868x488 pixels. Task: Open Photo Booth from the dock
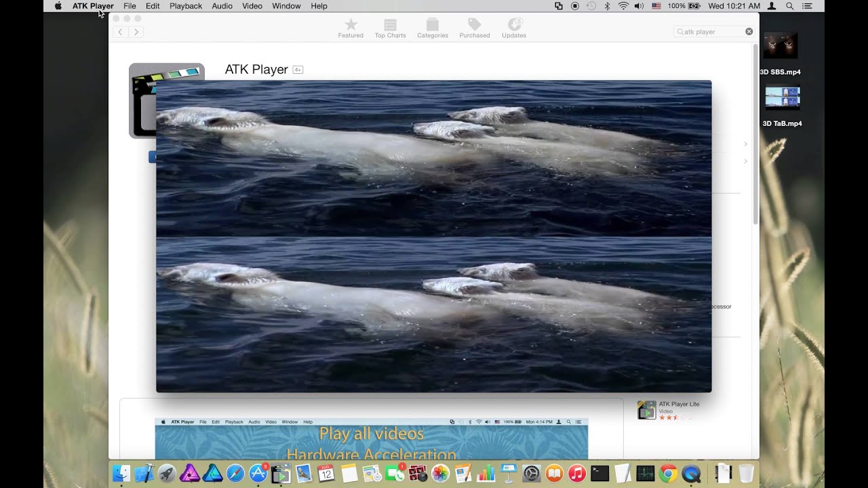point(417,474)
